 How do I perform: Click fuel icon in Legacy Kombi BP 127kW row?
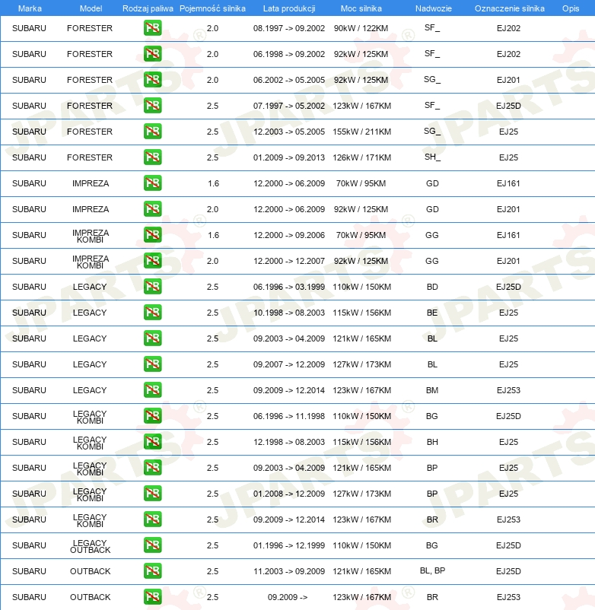(152, 494)
